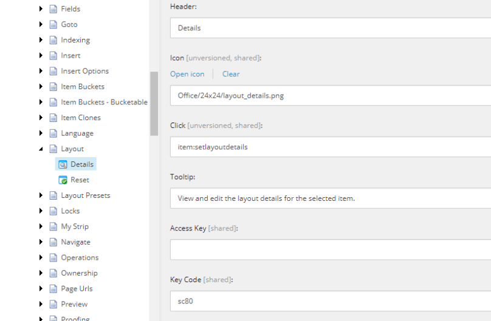
Task: Expand the Layout Presets node
Action: tap(41, 195)
